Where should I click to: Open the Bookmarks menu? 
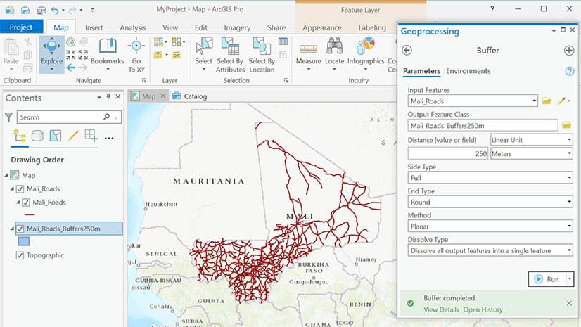[107, 54]
